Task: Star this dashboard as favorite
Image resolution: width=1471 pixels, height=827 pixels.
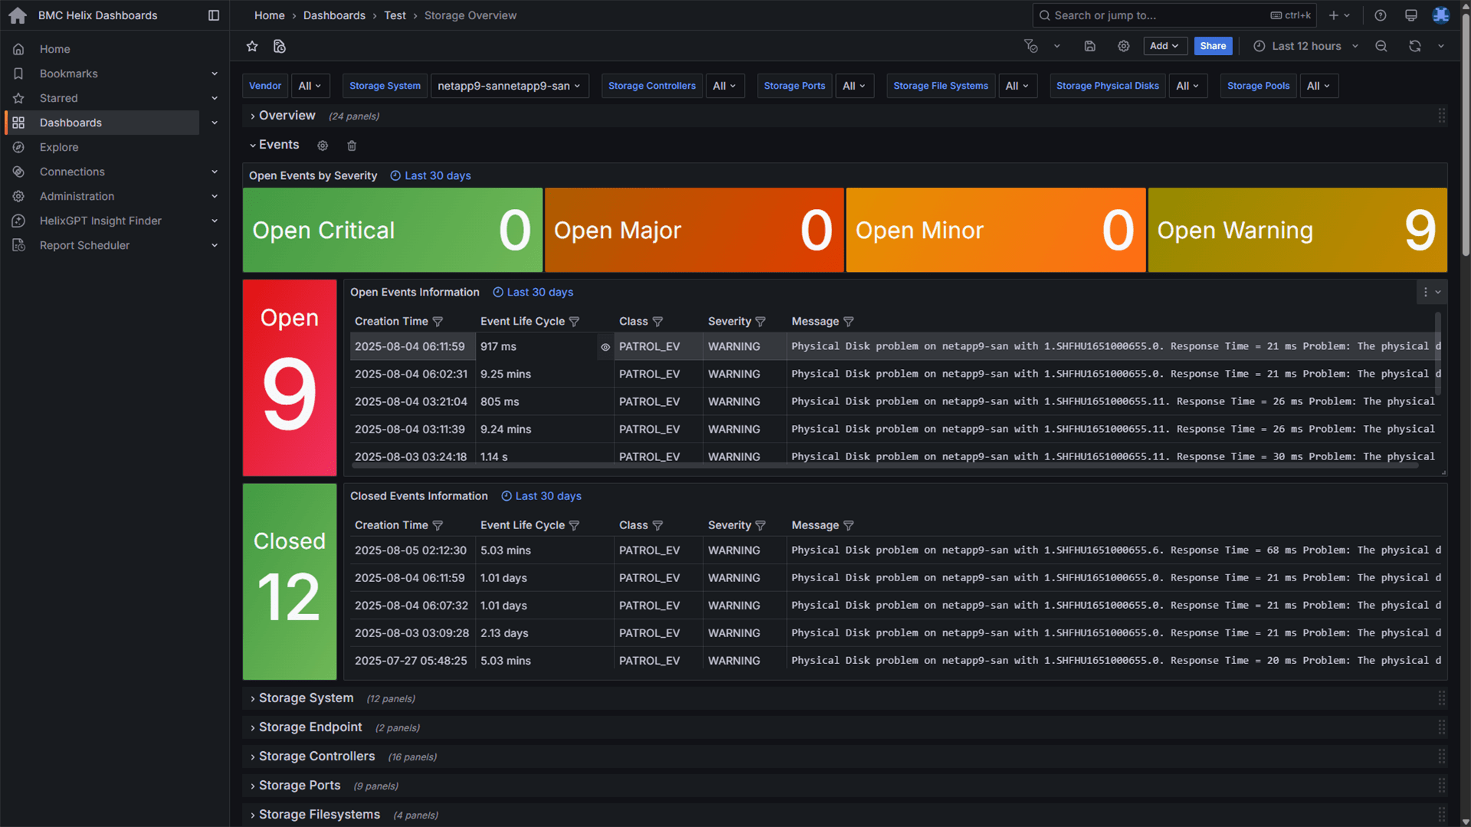Action: point(252,47)
